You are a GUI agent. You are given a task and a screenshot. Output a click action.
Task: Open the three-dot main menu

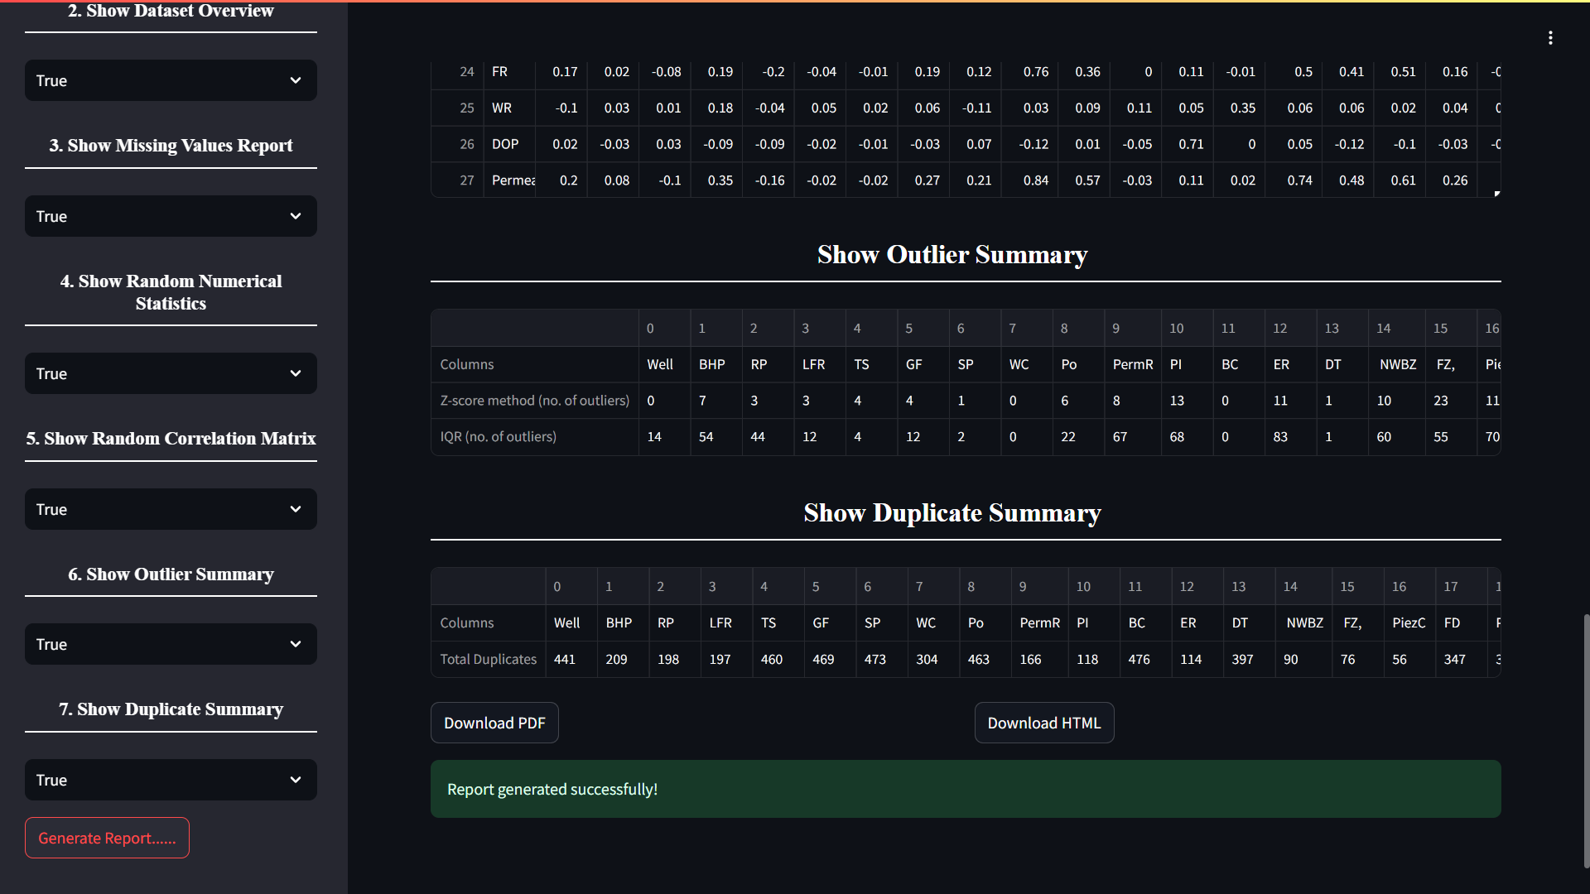[x=1550, y=38]
